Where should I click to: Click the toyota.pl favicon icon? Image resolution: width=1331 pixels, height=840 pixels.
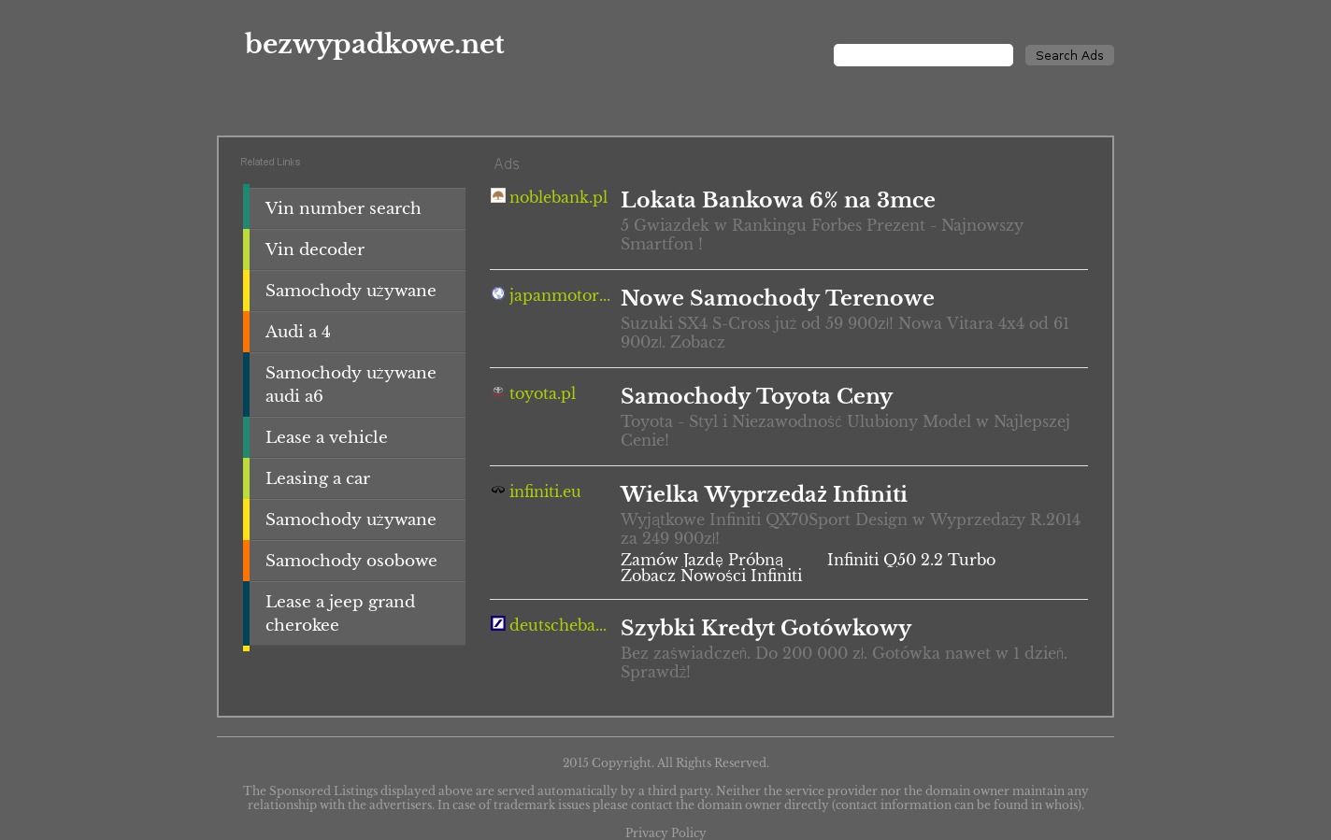(498, 392)
